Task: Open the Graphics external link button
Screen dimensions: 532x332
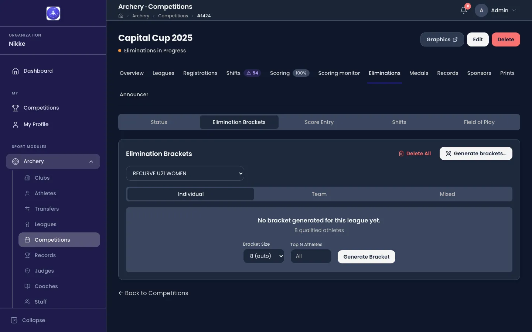Action: pos(442,39)
